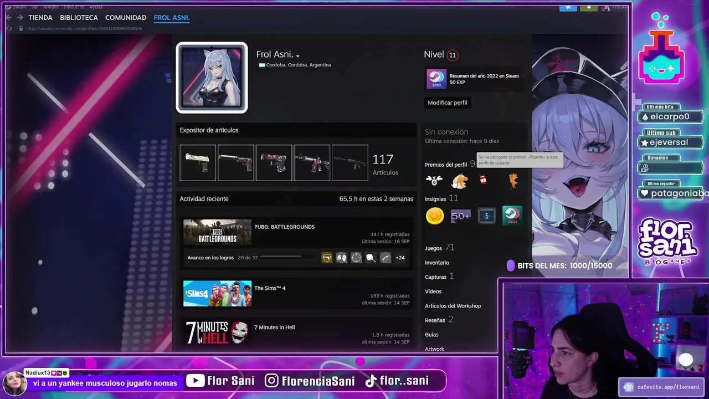The image size is (709, 399).
Task: Go back with the Steam back arrow
Action: (x=8, y=18)
